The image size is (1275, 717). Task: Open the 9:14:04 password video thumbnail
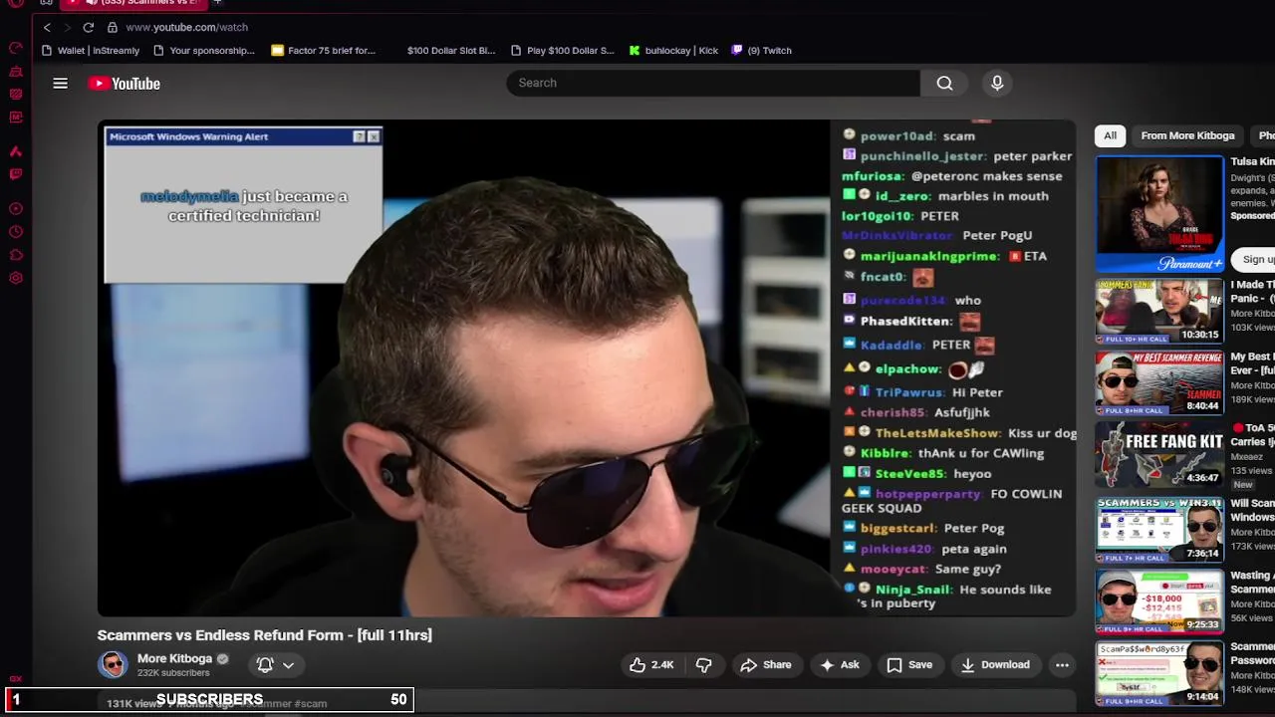[1159, 673]
